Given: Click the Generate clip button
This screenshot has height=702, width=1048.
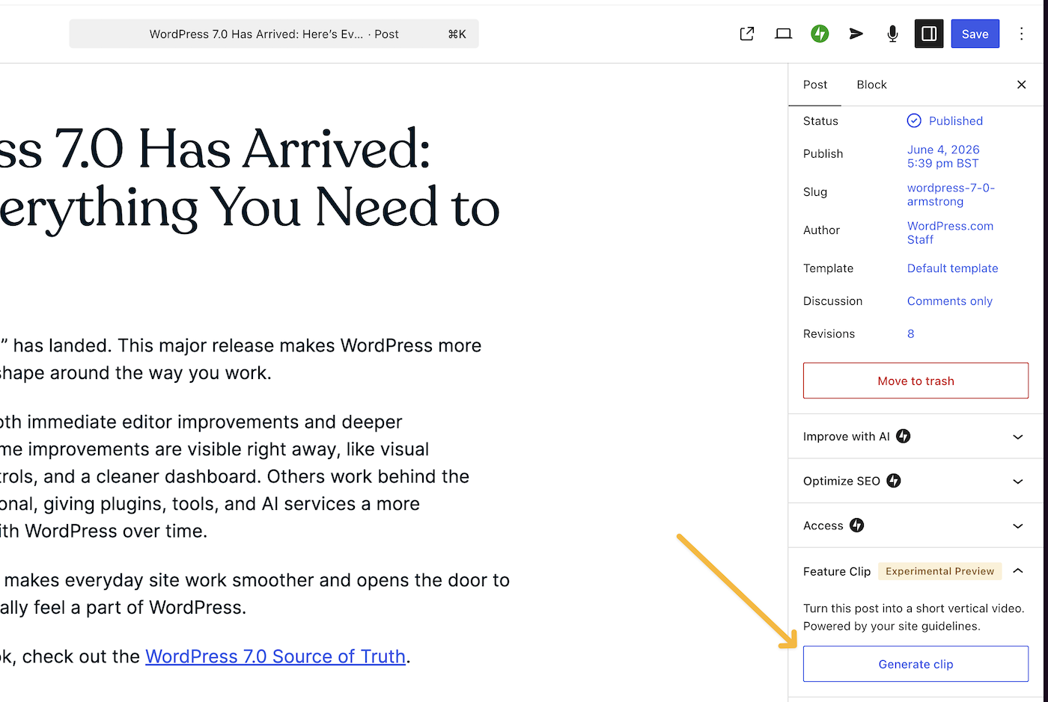Looking at the screenshot, I should click(x=916, y=664).
